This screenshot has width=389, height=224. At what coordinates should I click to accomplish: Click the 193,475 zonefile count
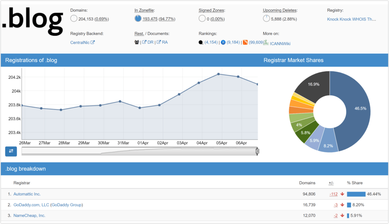(x=150, y=19)
